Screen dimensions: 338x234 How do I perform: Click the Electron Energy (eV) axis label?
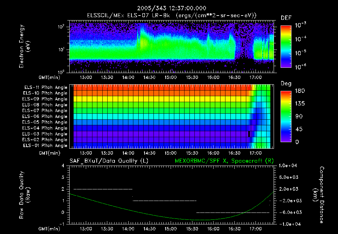(x=24, y=46)
